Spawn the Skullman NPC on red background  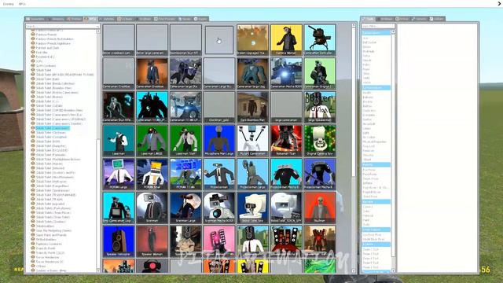[x=320, y=208]
